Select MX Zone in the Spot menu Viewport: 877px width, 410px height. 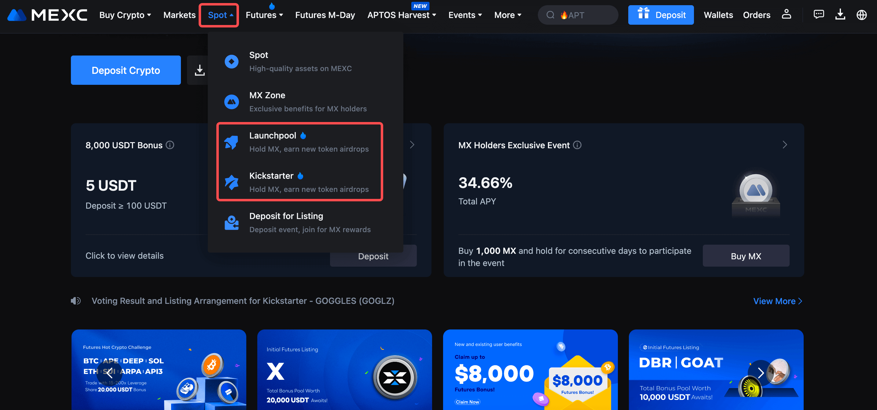tap(299, 102)
